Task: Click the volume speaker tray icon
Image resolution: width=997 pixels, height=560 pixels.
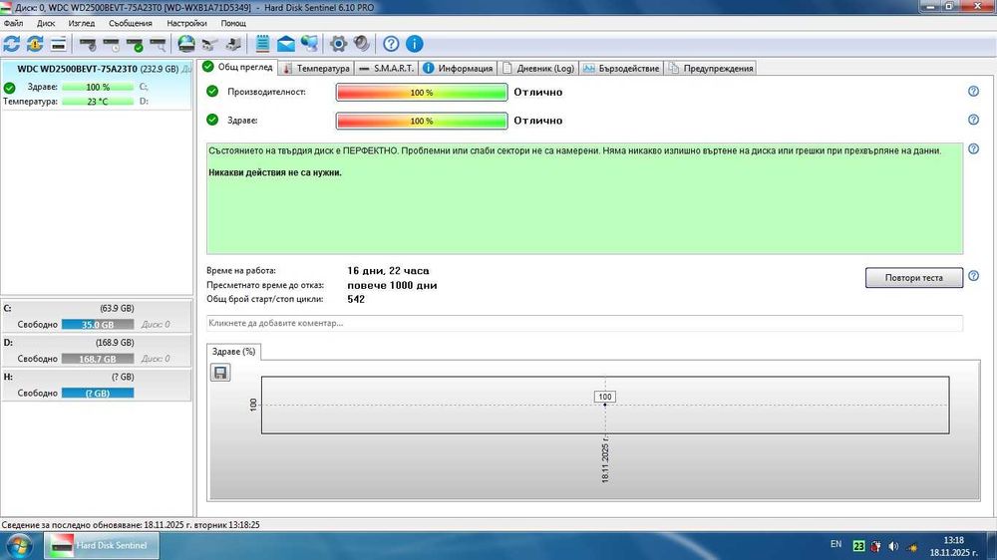Action: click(893, 546)
